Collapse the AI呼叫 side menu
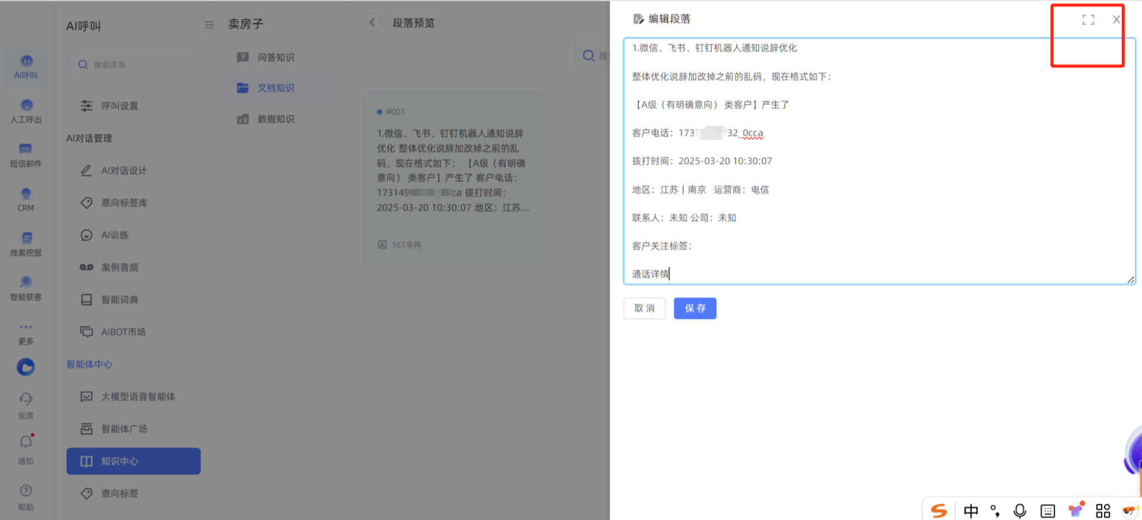 click(x=209, y=25)
